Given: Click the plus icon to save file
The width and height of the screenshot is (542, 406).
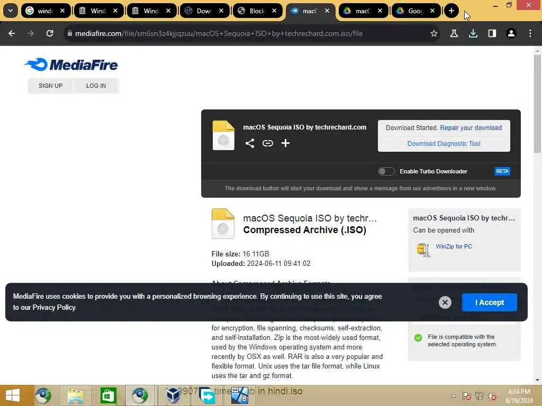Looking at the screenshot, I should click(x=285, y=143).
